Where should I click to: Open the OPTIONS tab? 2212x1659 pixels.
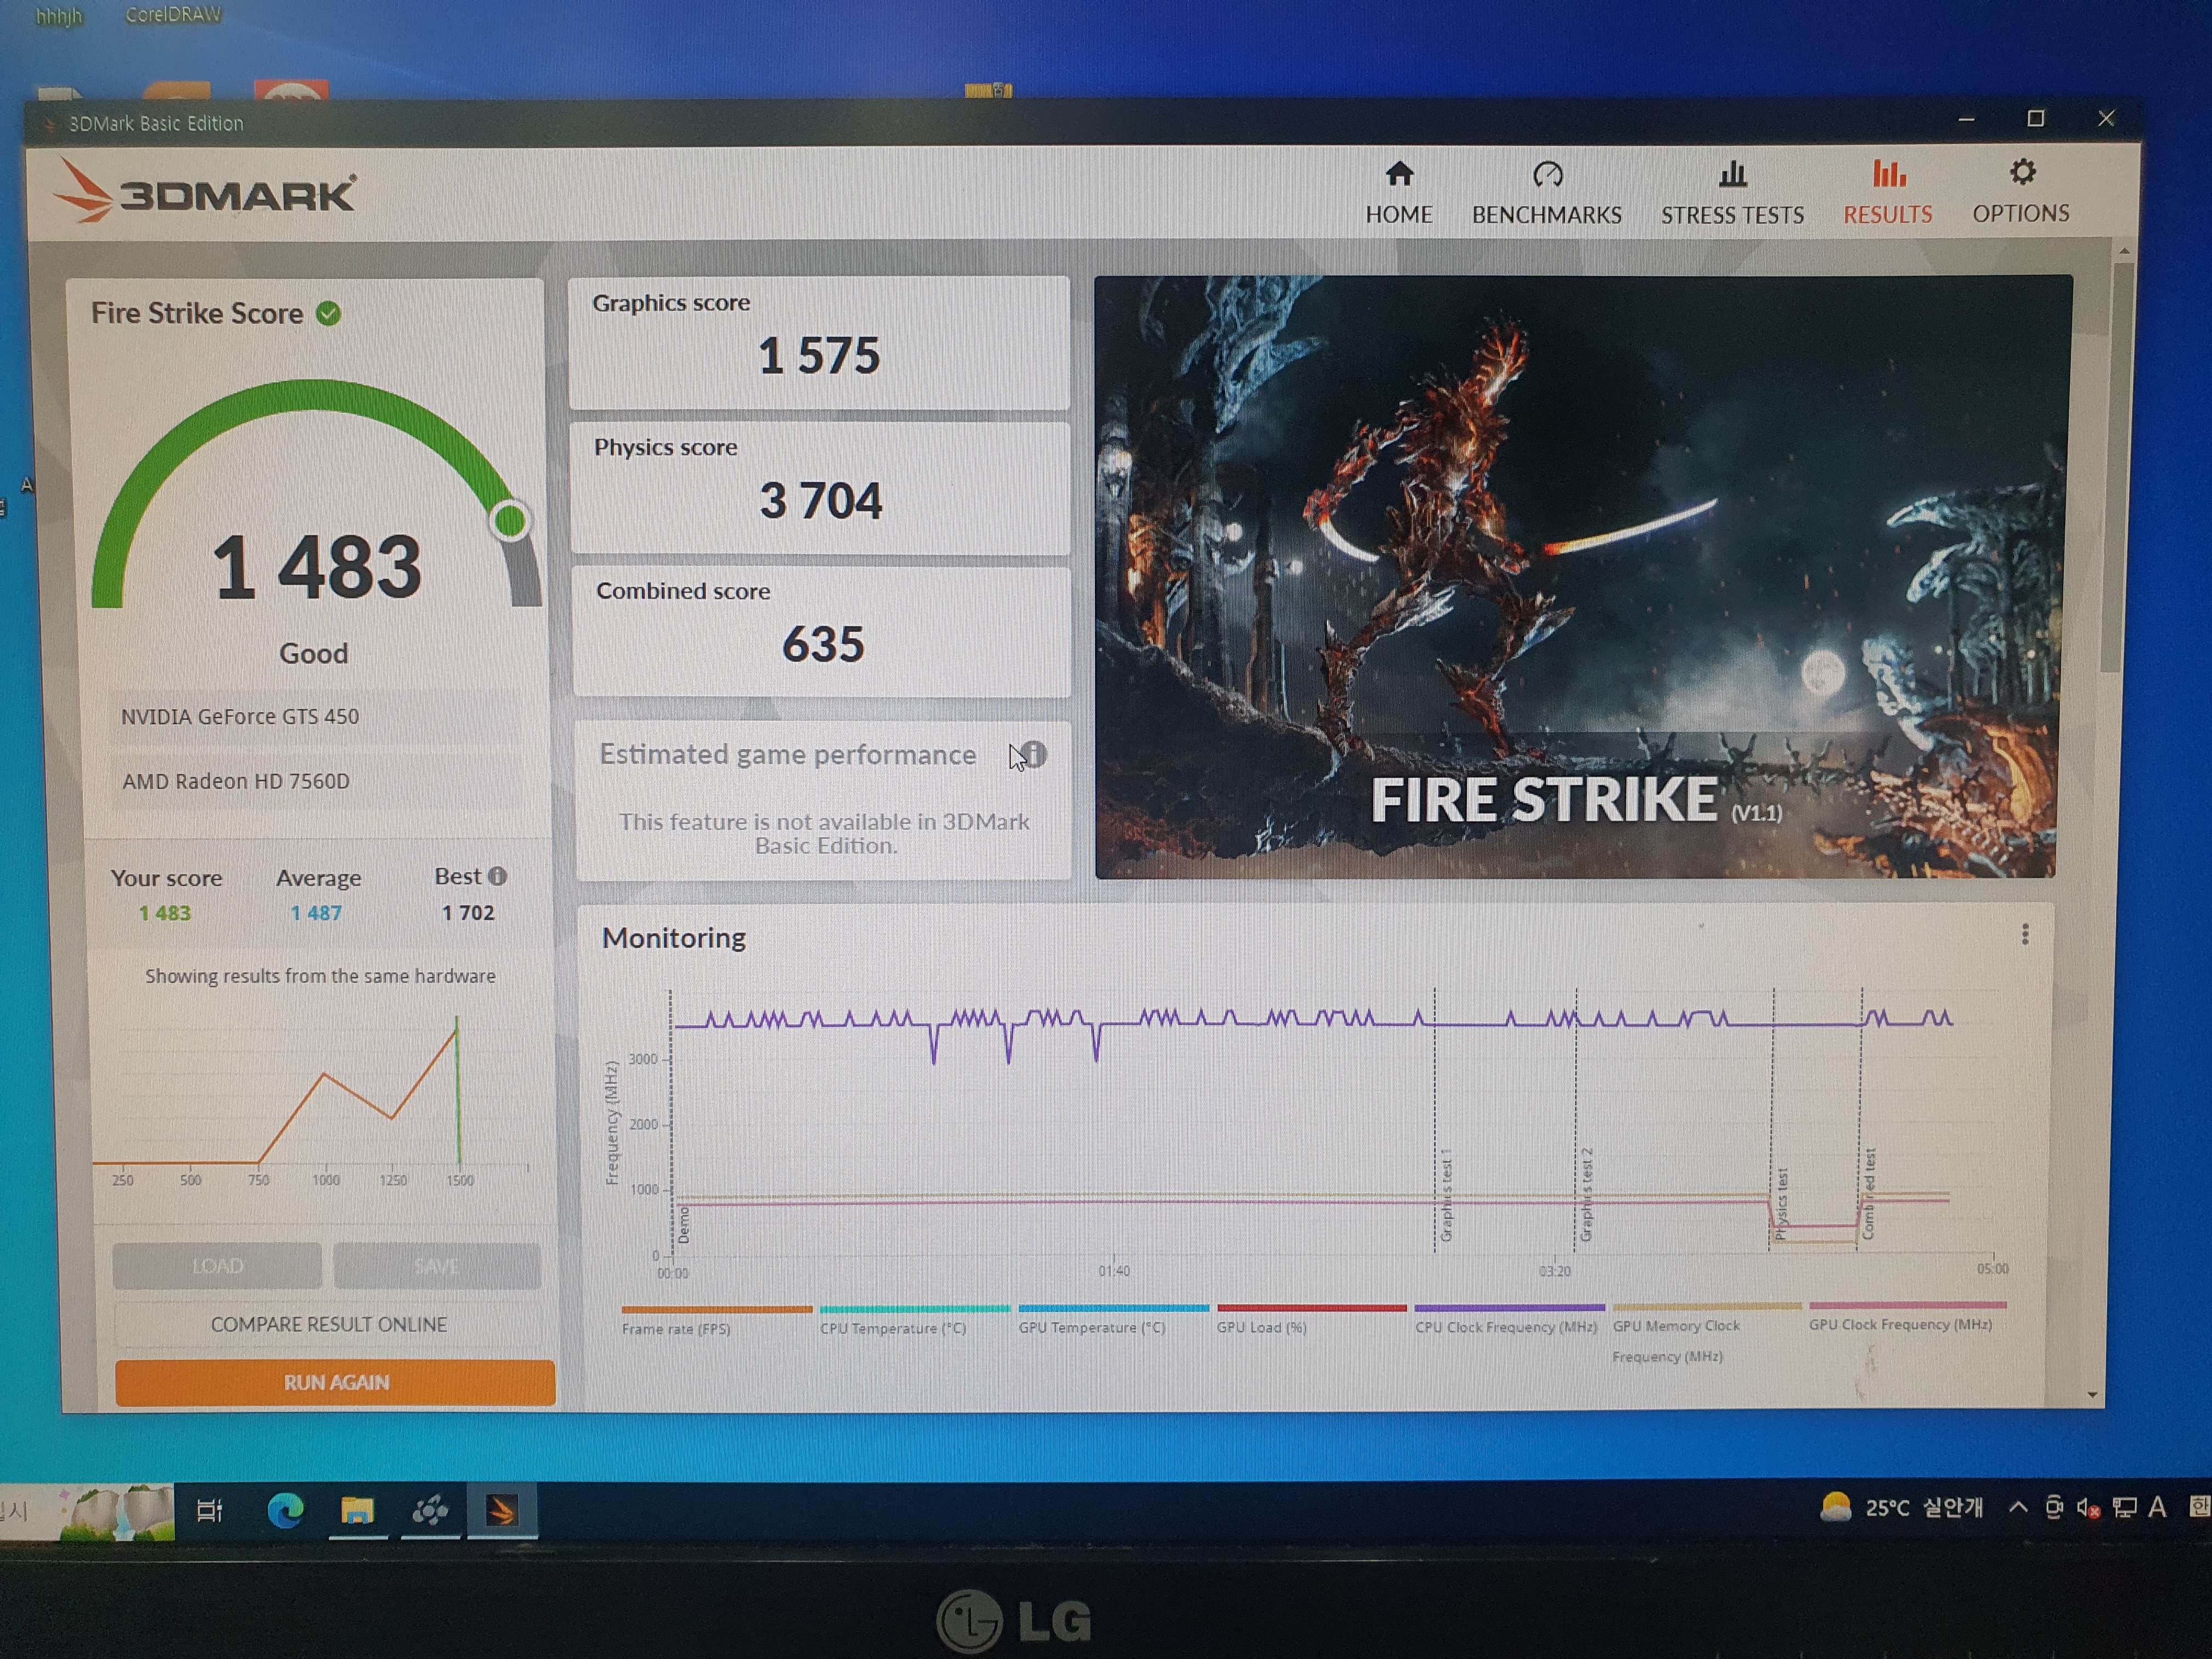(x=2020, y=192)
